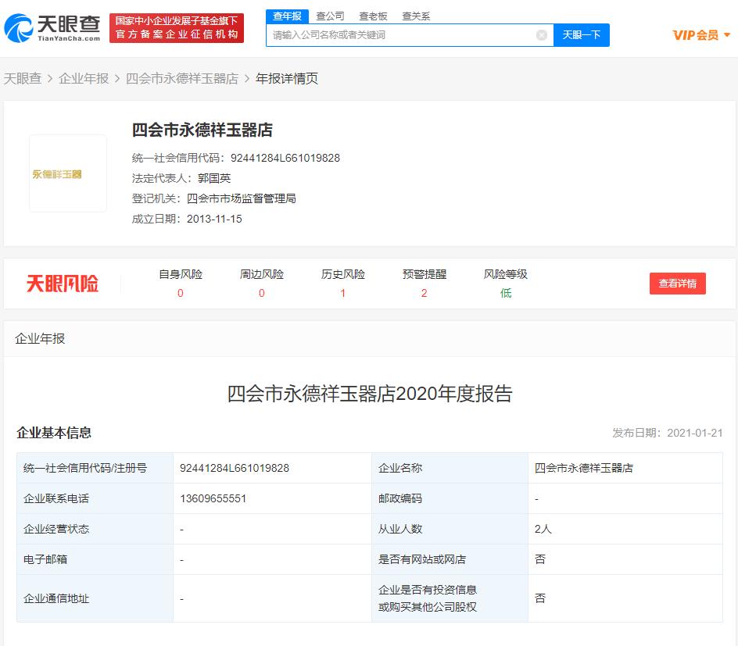This screenshot has width=738, height=646.
Task: Open the VIP会员 membership icon
Action: 693,34
